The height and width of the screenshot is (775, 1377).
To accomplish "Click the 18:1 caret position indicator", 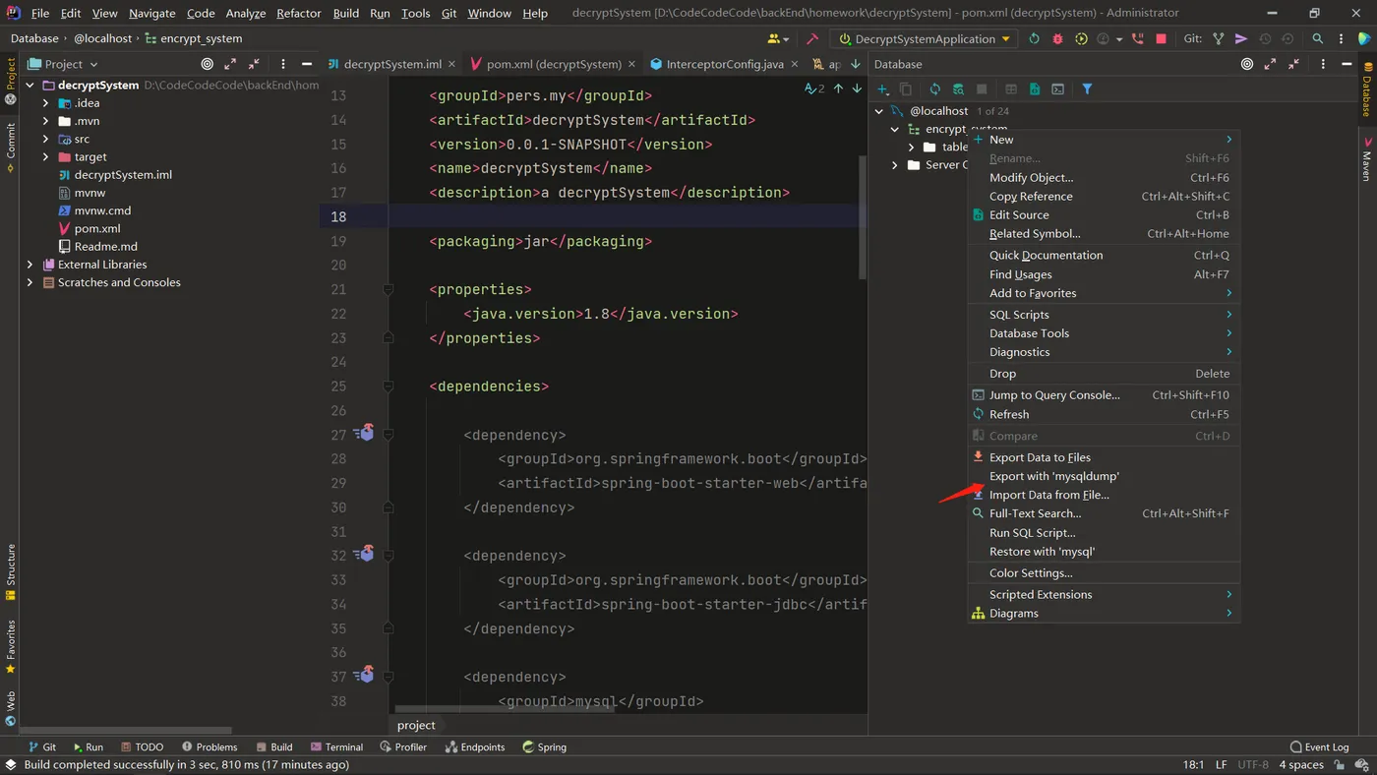I will coord(1193,764).
